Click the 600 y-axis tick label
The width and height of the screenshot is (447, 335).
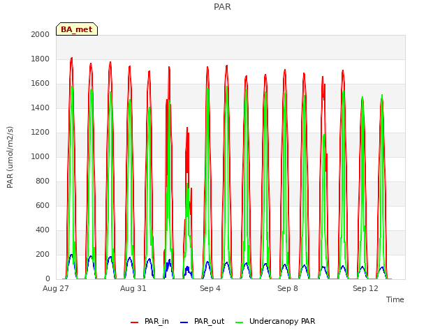point(43,205)
